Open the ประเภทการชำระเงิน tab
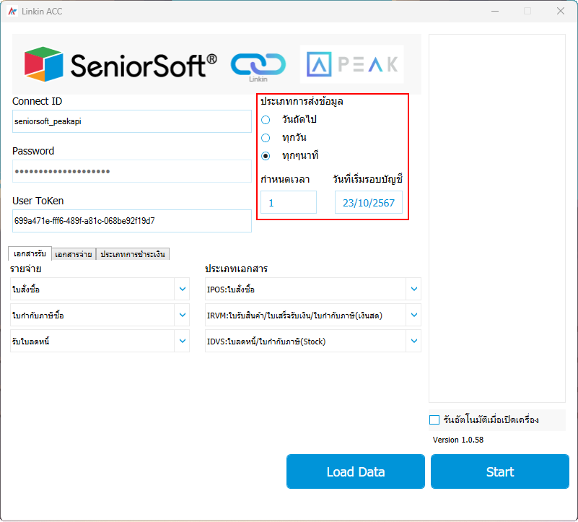578x522 pixels. (x=133, y=254)
